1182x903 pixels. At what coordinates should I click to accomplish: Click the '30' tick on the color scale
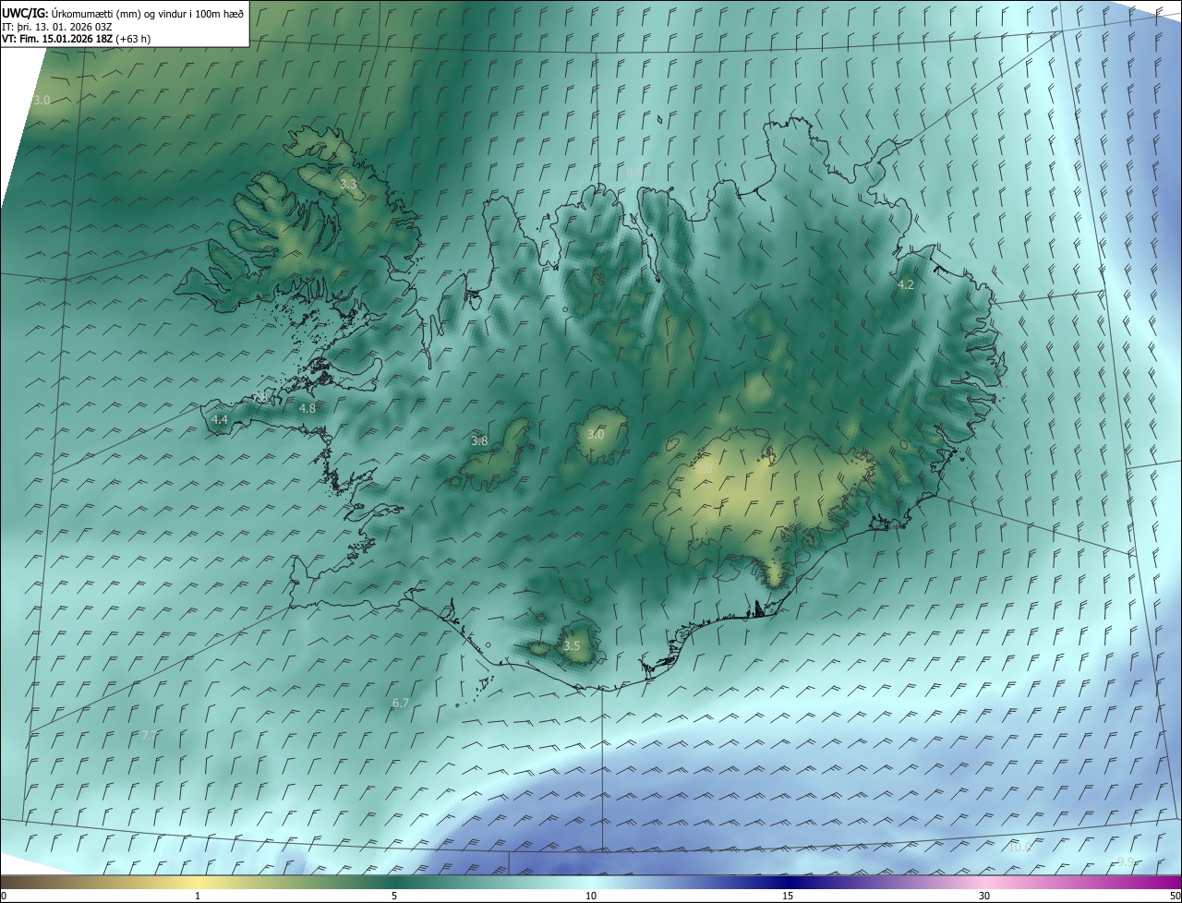point(984,897)
